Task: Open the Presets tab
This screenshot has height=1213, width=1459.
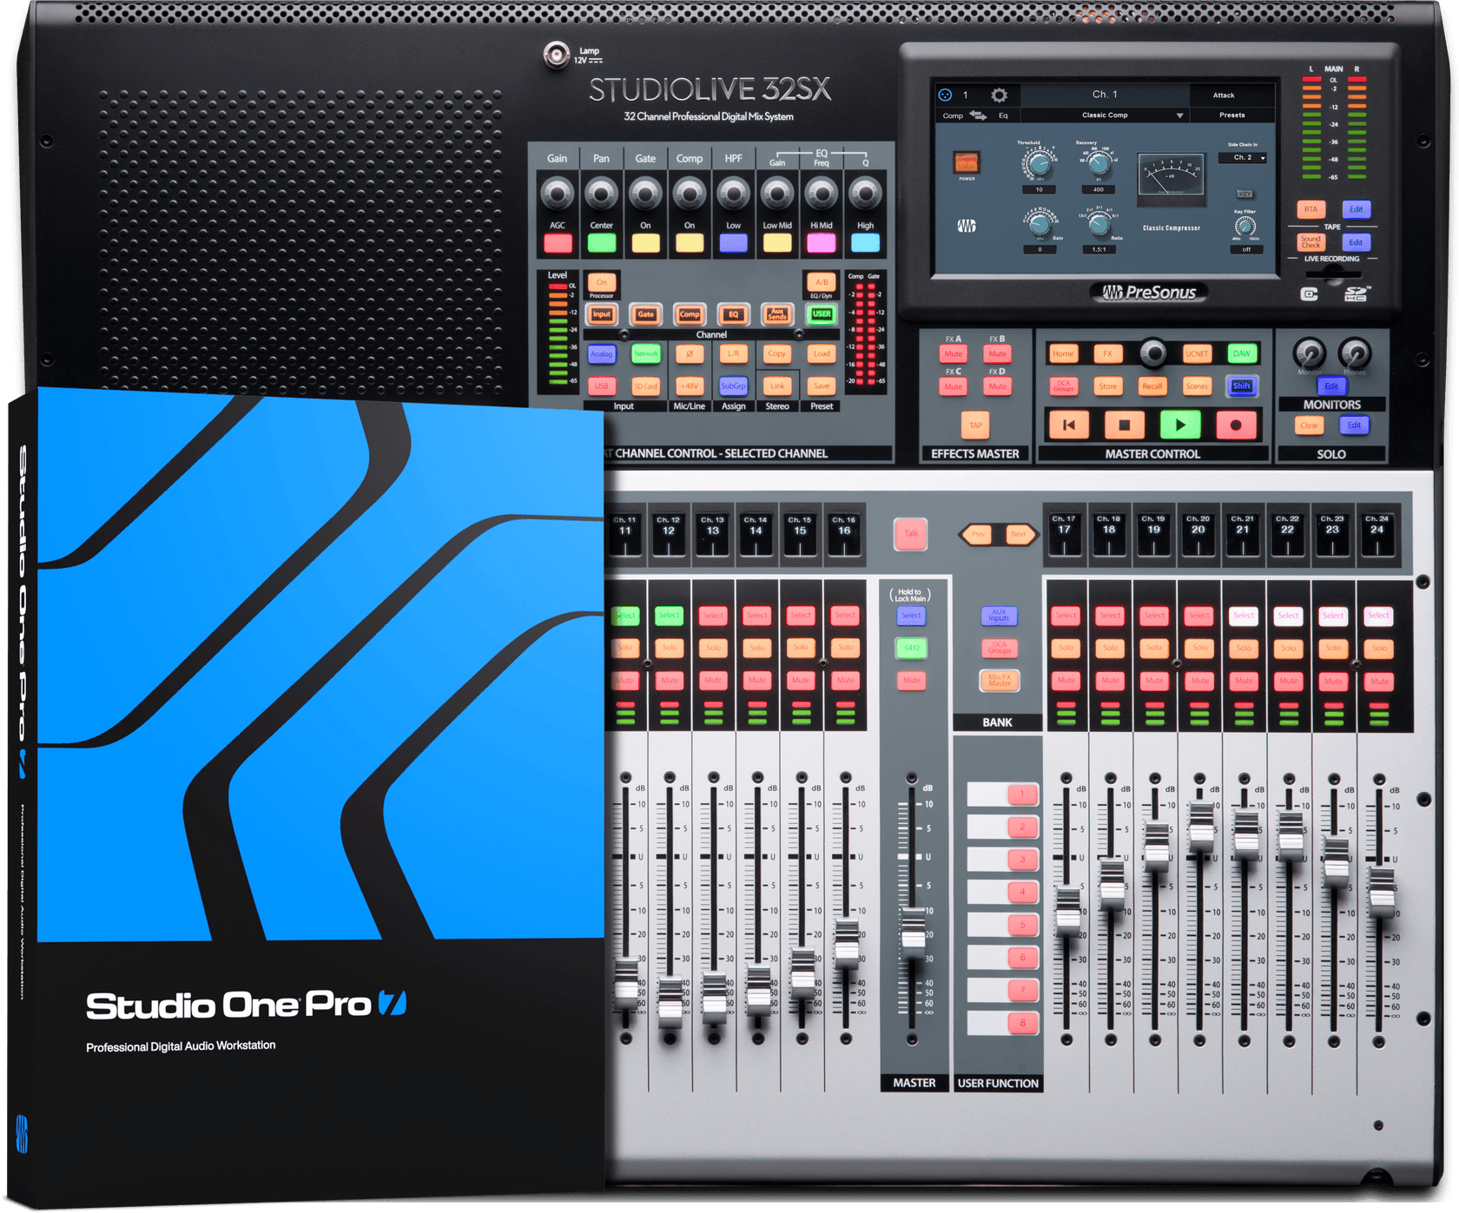Action: pyautogui.click(x=1232, y=114)
